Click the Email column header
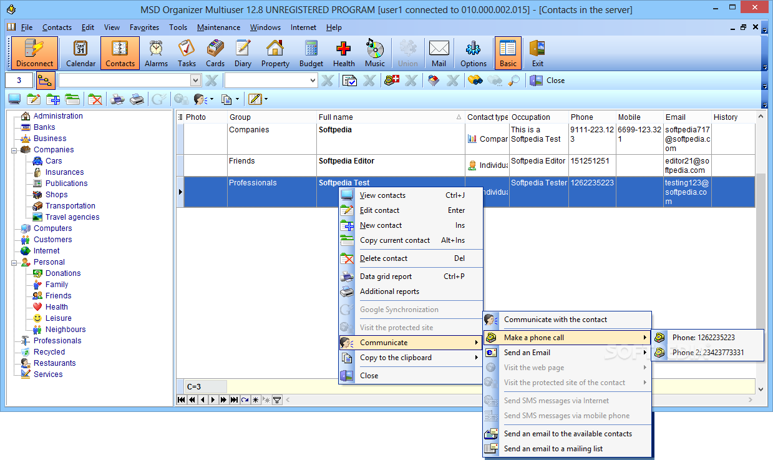 coord(687,117)
